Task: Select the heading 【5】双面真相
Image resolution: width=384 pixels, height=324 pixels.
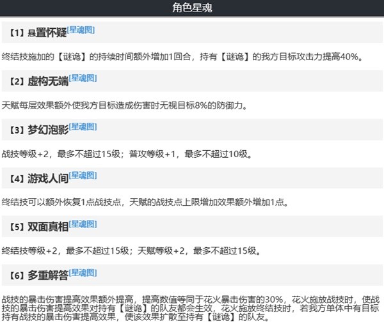Action: [40, 227]
